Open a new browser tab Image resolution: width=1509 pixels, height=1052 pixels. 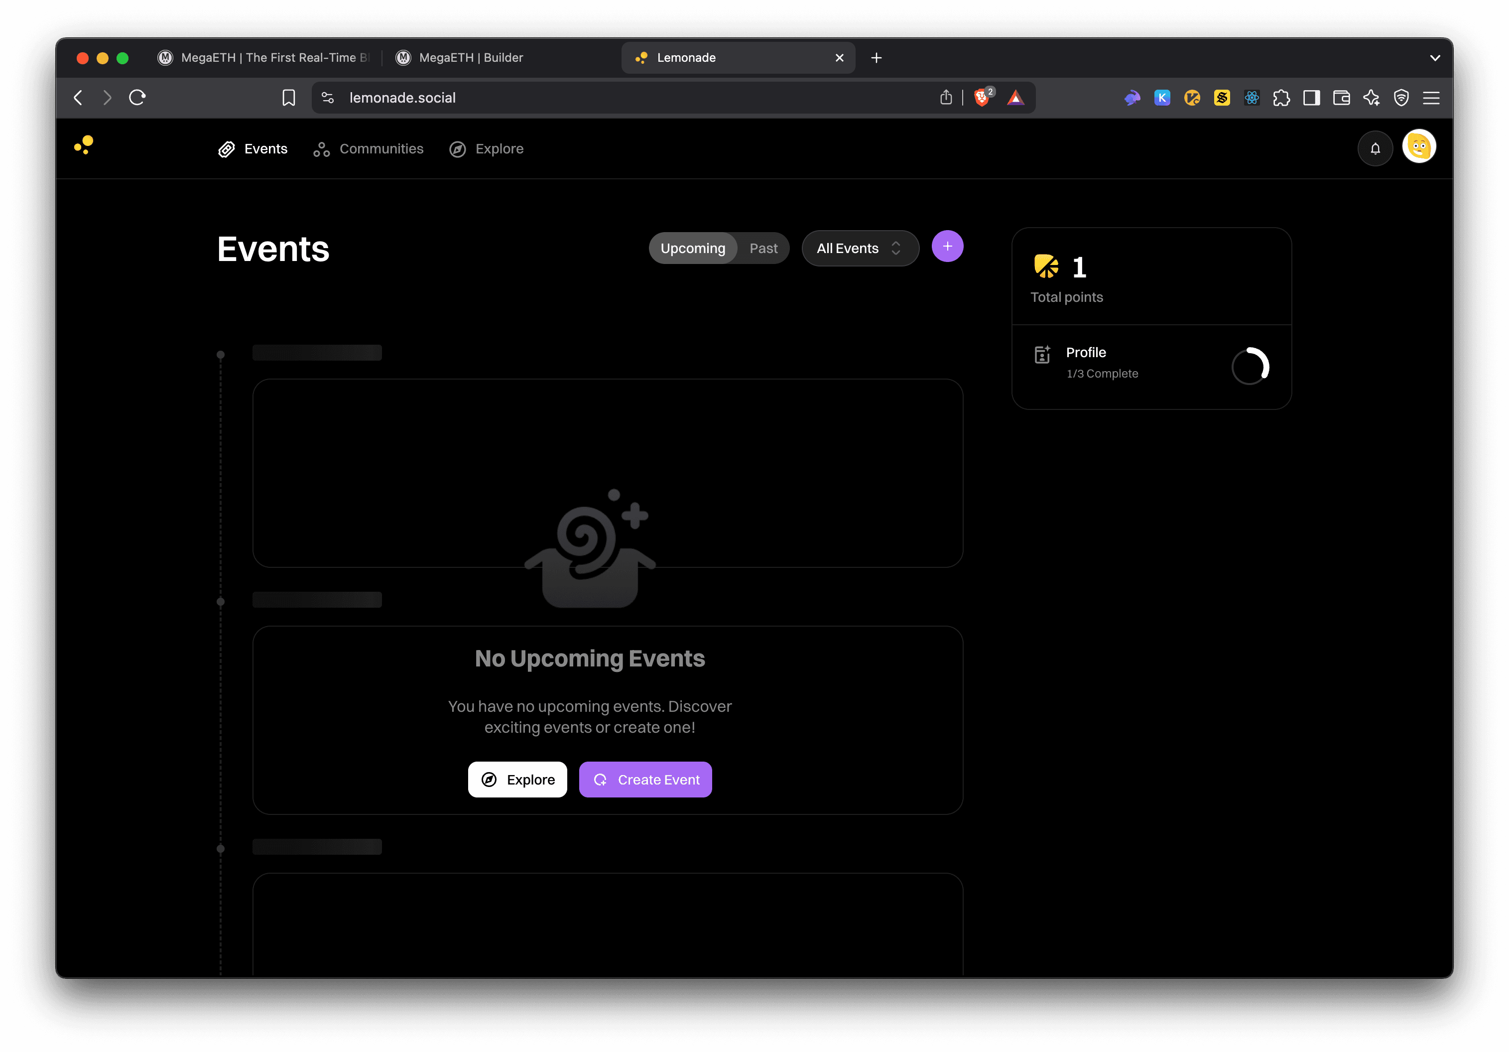coord(876,58)
